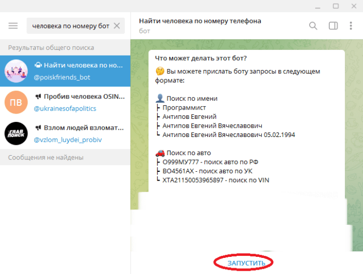Click the red car icon by Поиск по авто
This screenshot has height=274, width=363.
(160, 153)
